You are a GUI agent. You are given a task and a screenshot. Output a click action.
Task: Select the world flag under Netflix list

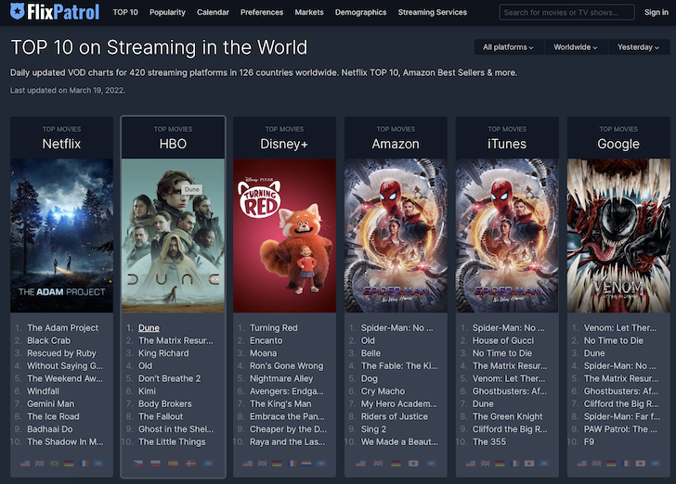click(98, 464)
